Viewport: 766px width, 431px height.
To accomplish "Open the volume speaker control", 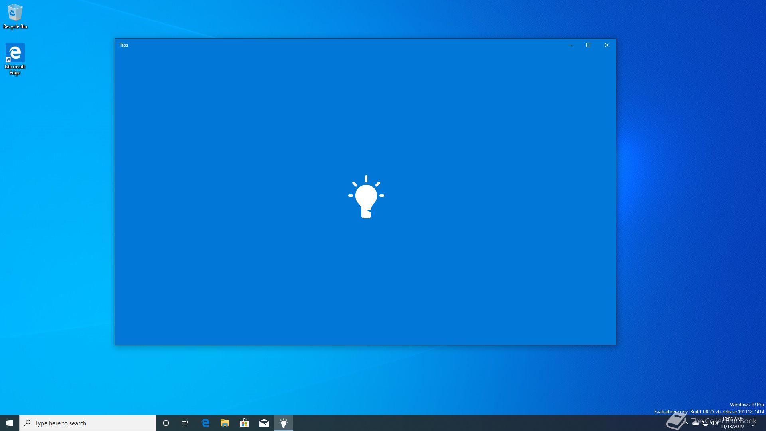I will point(714,423).
